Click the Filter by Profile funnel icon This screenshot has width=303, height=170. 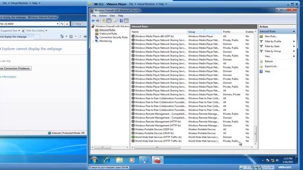pyautogui.click(x=261, y=41)
